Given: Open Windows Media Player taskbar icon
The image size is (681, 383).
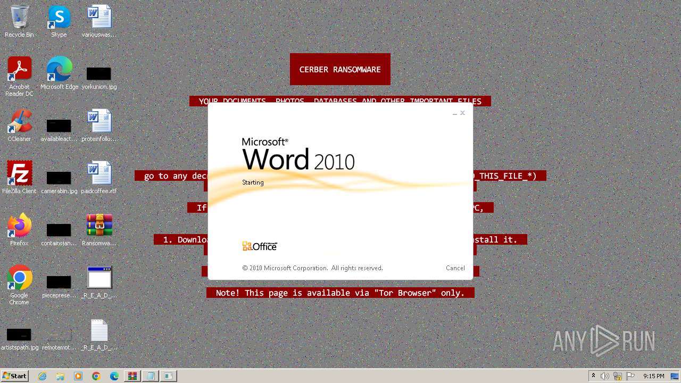Looking at the screenshot, I should click(x=78, y=376).
